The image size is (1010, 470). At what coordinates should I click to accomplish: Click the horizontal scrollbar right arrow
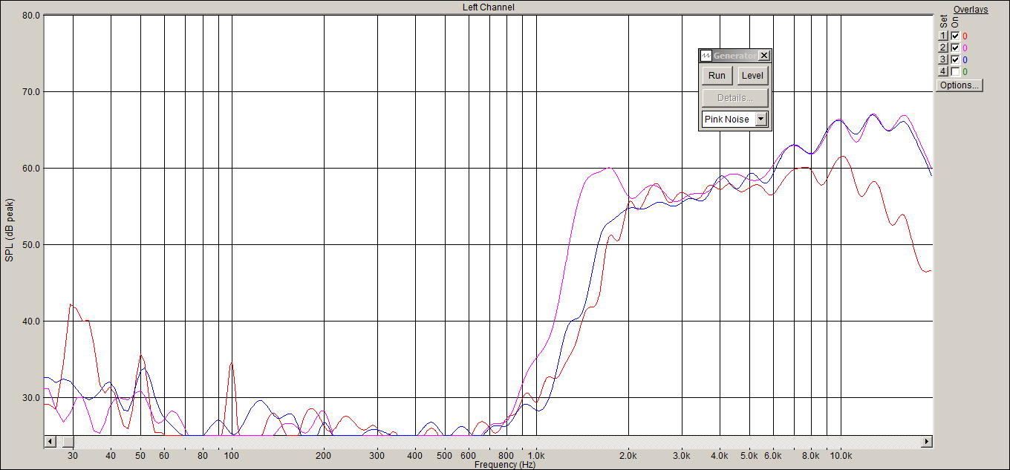point(927,442)
